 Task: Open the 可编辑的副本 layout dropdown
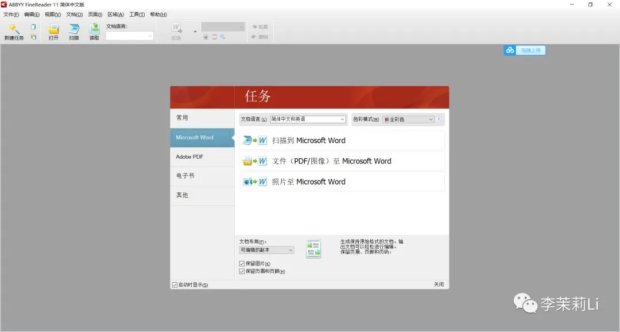[x=266, y=250]
